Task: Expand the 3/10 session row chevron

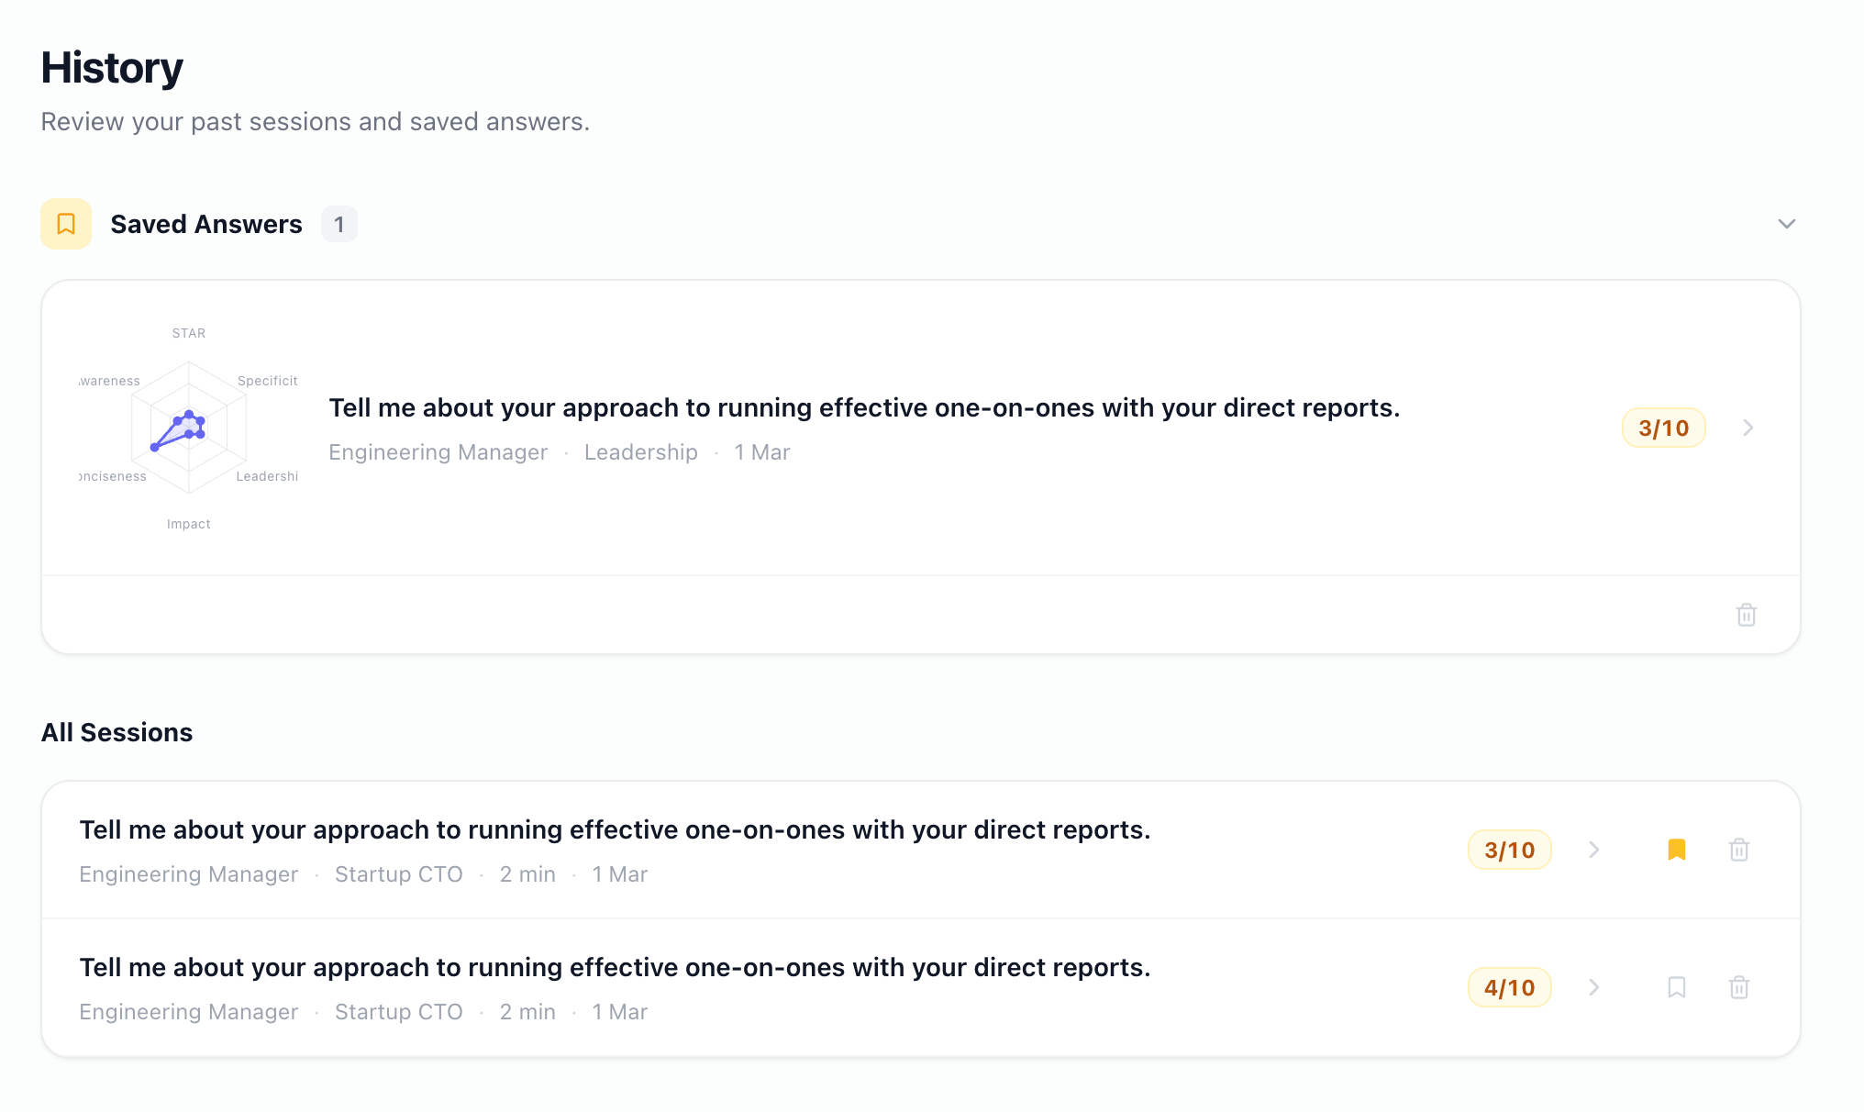Action: (x=1594, y=850)
